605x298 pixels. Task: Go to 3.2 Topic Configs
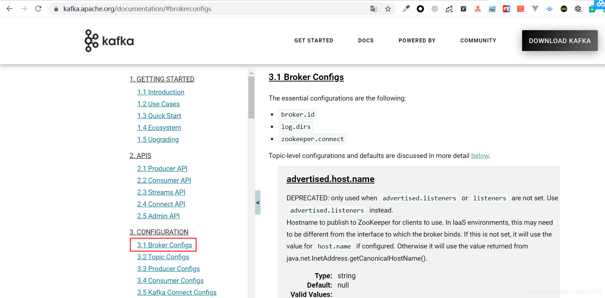(x=163, y=257)
